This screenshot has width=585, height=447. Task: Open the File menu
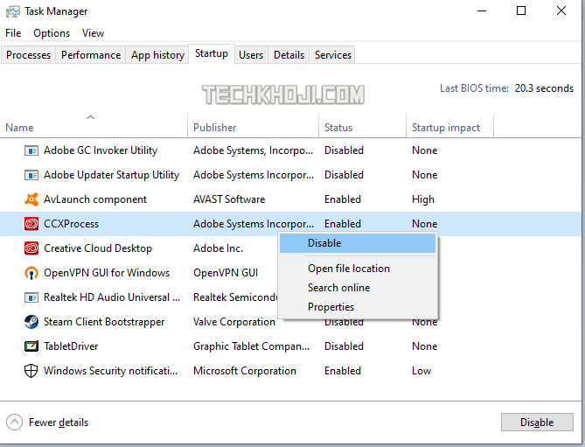[13, 33]
